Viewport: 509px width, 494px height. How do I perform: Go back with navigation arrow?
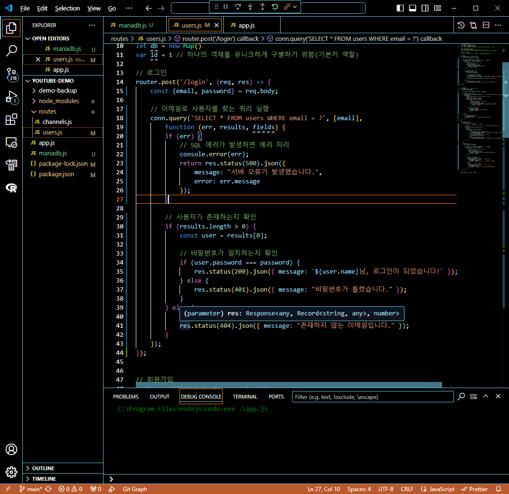(149, 8)
